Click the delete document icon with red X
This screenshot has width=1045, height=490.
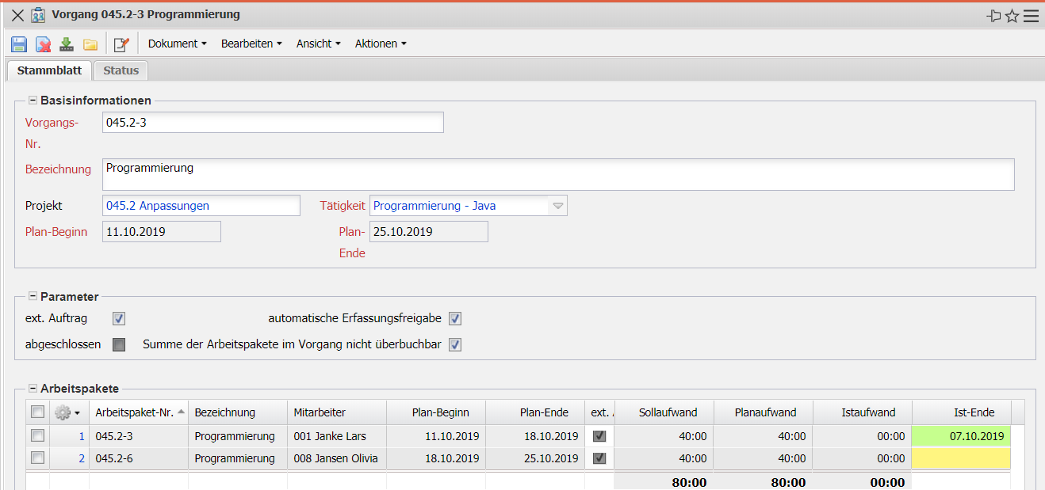[44, 44]
